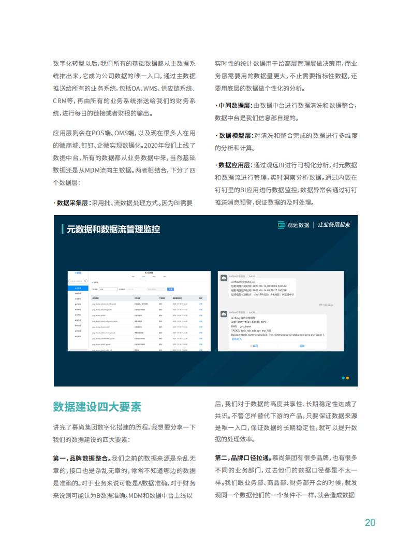Click the right blue button at the failure card bottom
Image resolution: width=411 pixels, height=558 pixels.
(x=301, y=346)
